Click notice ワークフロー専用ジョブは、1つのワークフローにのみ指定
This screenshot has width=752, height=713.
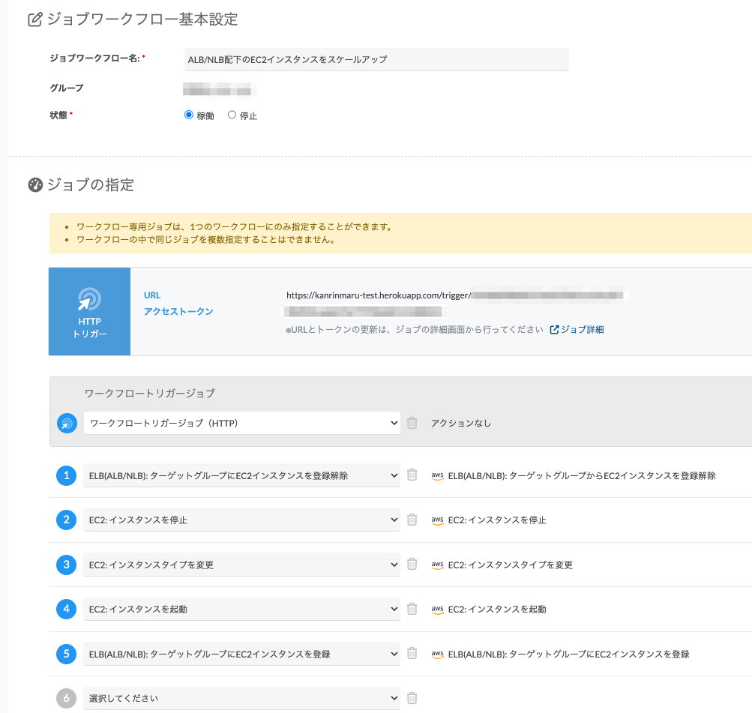point(235,227)
